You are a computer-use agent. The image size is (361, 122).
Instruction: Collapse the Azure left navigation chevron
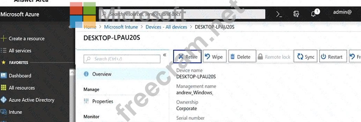pyautogui.click(x=70, y=27)
